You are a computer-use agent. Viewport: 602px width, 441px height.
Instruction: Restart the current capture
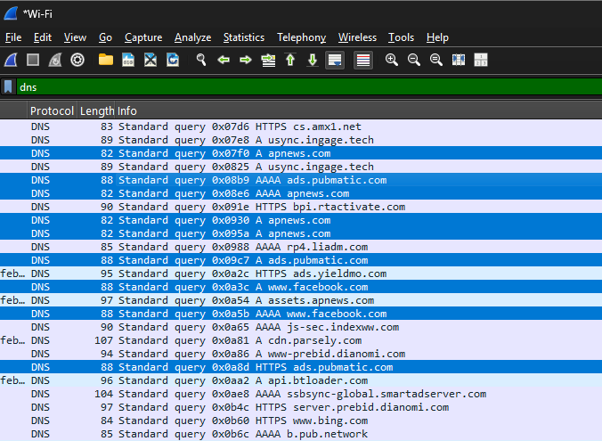tap(55, 60)
